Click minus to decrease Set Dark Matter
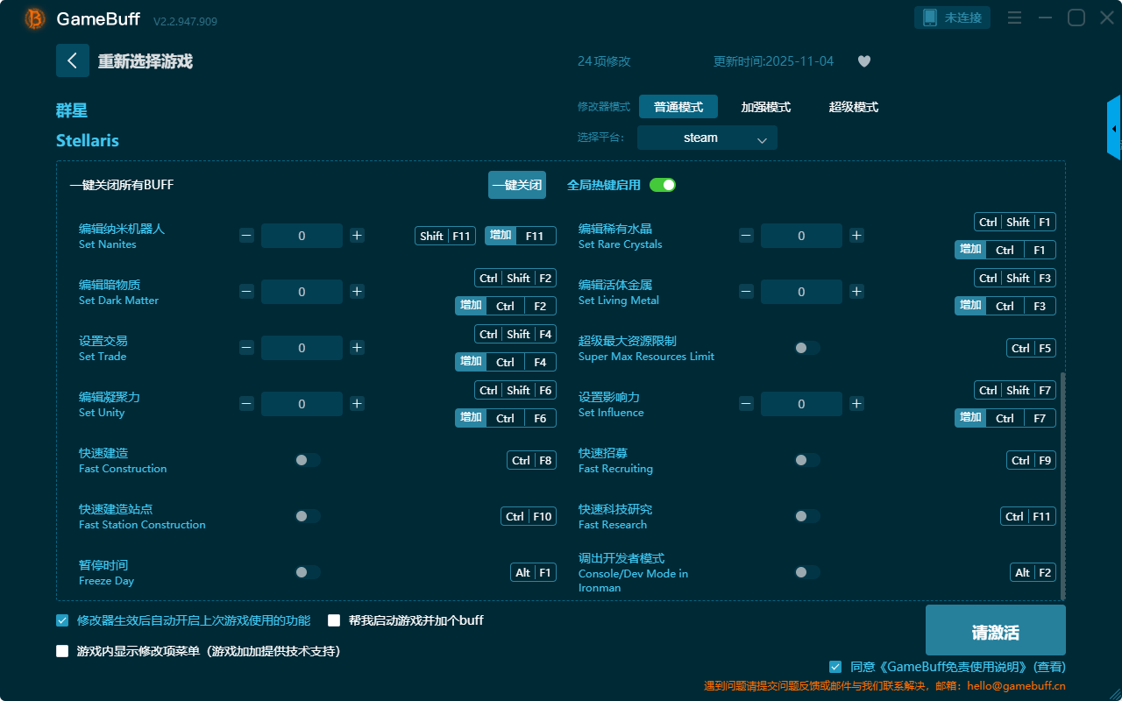The height and width of the screenshot is (701, 1122). 246,292
